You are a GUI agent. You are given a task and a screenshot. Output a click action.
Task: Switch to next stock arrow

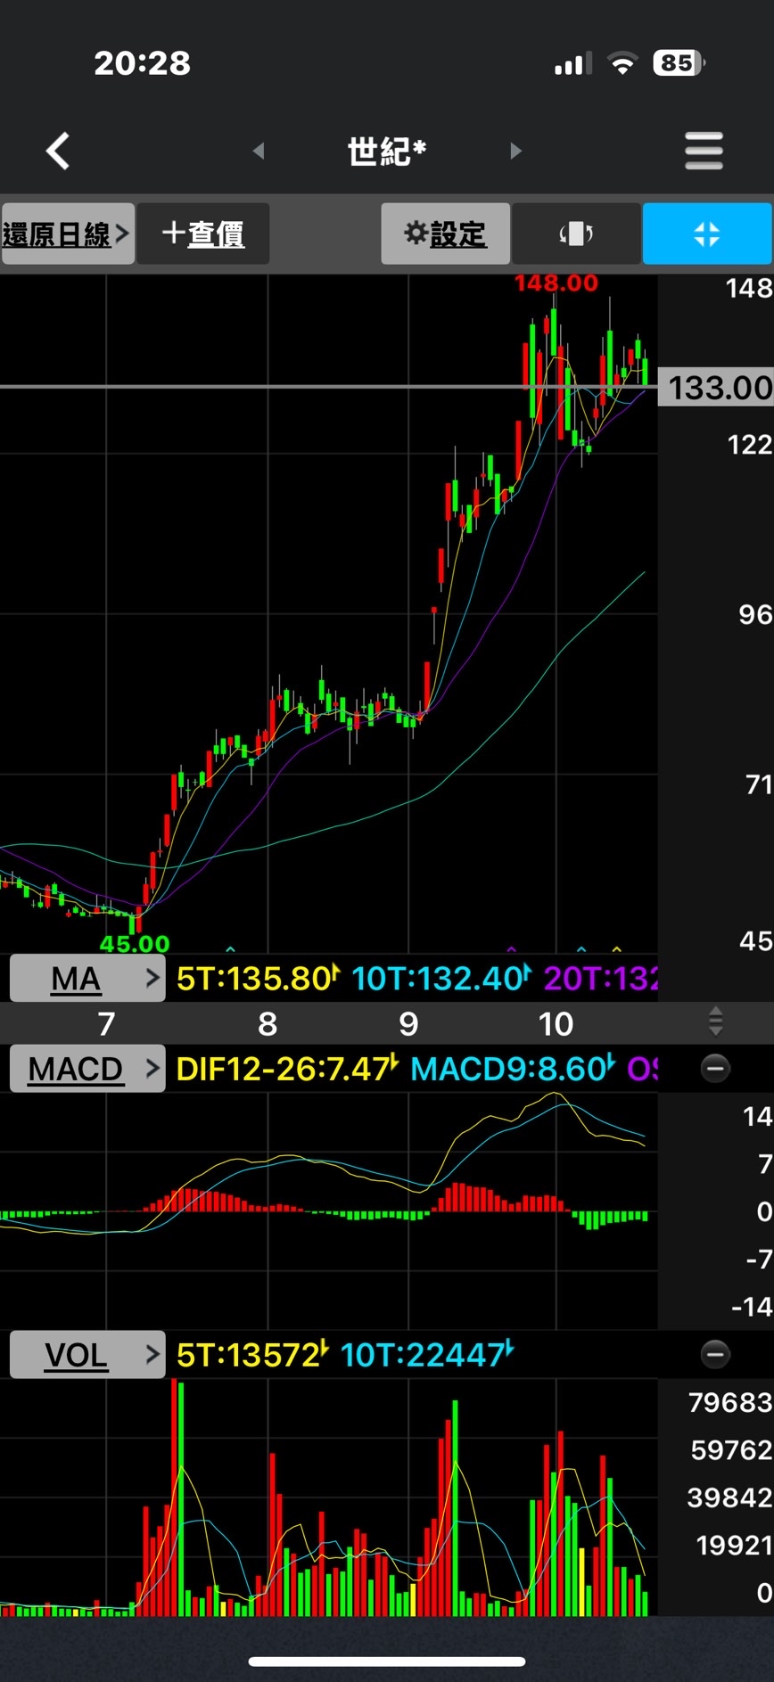515,151
